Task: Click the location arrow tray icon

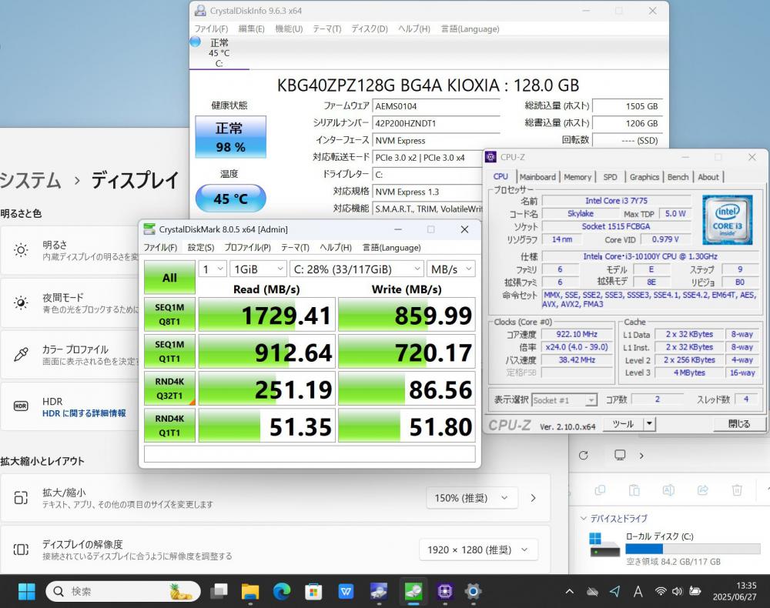Action: (614, 591)
